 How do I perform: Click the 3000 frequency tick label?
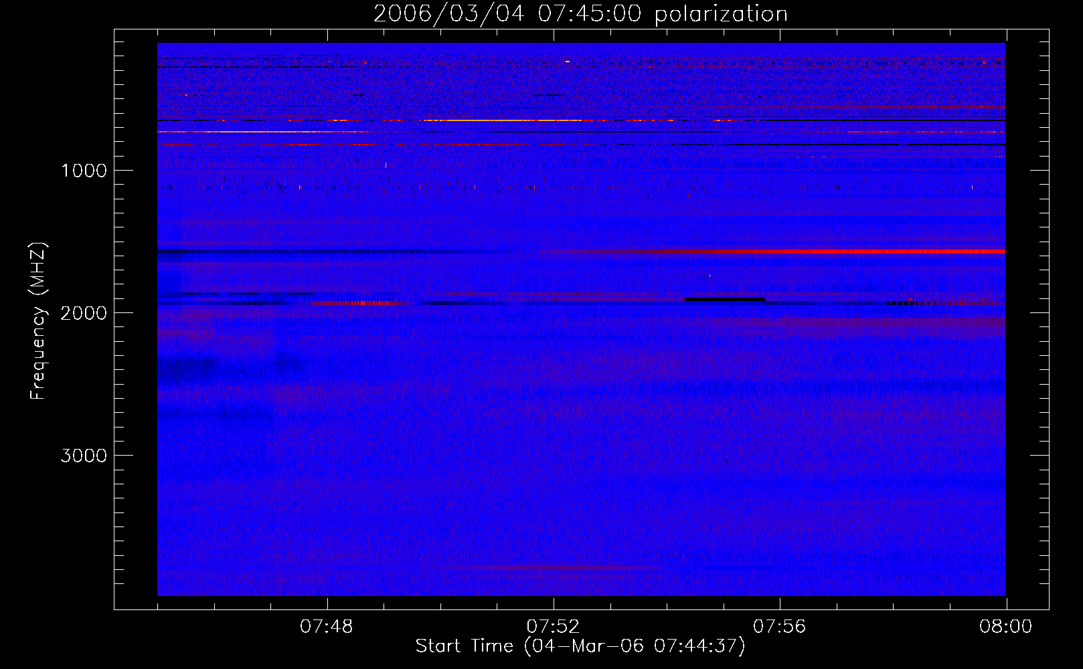point(84,456)
